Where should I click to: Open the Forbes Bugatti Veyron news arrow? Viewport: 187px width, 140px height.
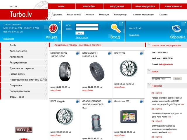pos(182,104)
